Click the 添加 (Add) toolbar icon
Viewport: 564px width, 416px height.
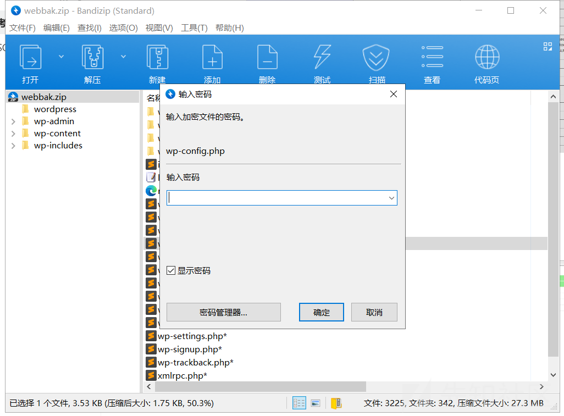(x=212, y=57)
